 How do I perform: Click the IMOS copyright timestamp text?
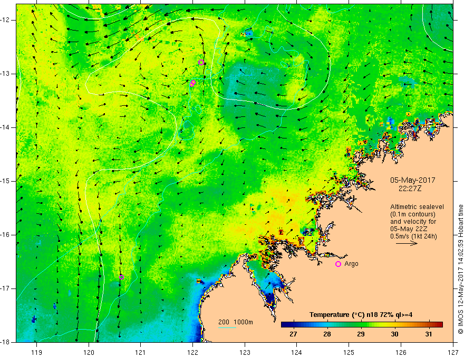460,269
